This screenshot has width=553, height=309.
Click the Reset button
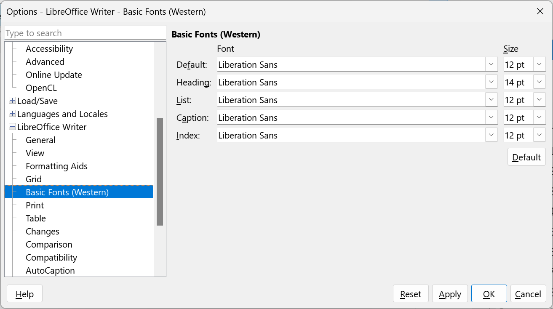(x=411, y=294)
